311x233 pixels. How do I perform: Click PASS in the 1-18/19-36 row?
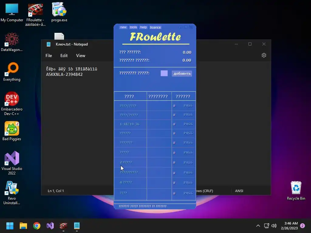point(188,124)
